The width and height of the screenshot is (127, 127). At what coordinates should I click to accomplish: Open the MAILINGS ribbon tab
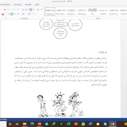pos(18,5)
